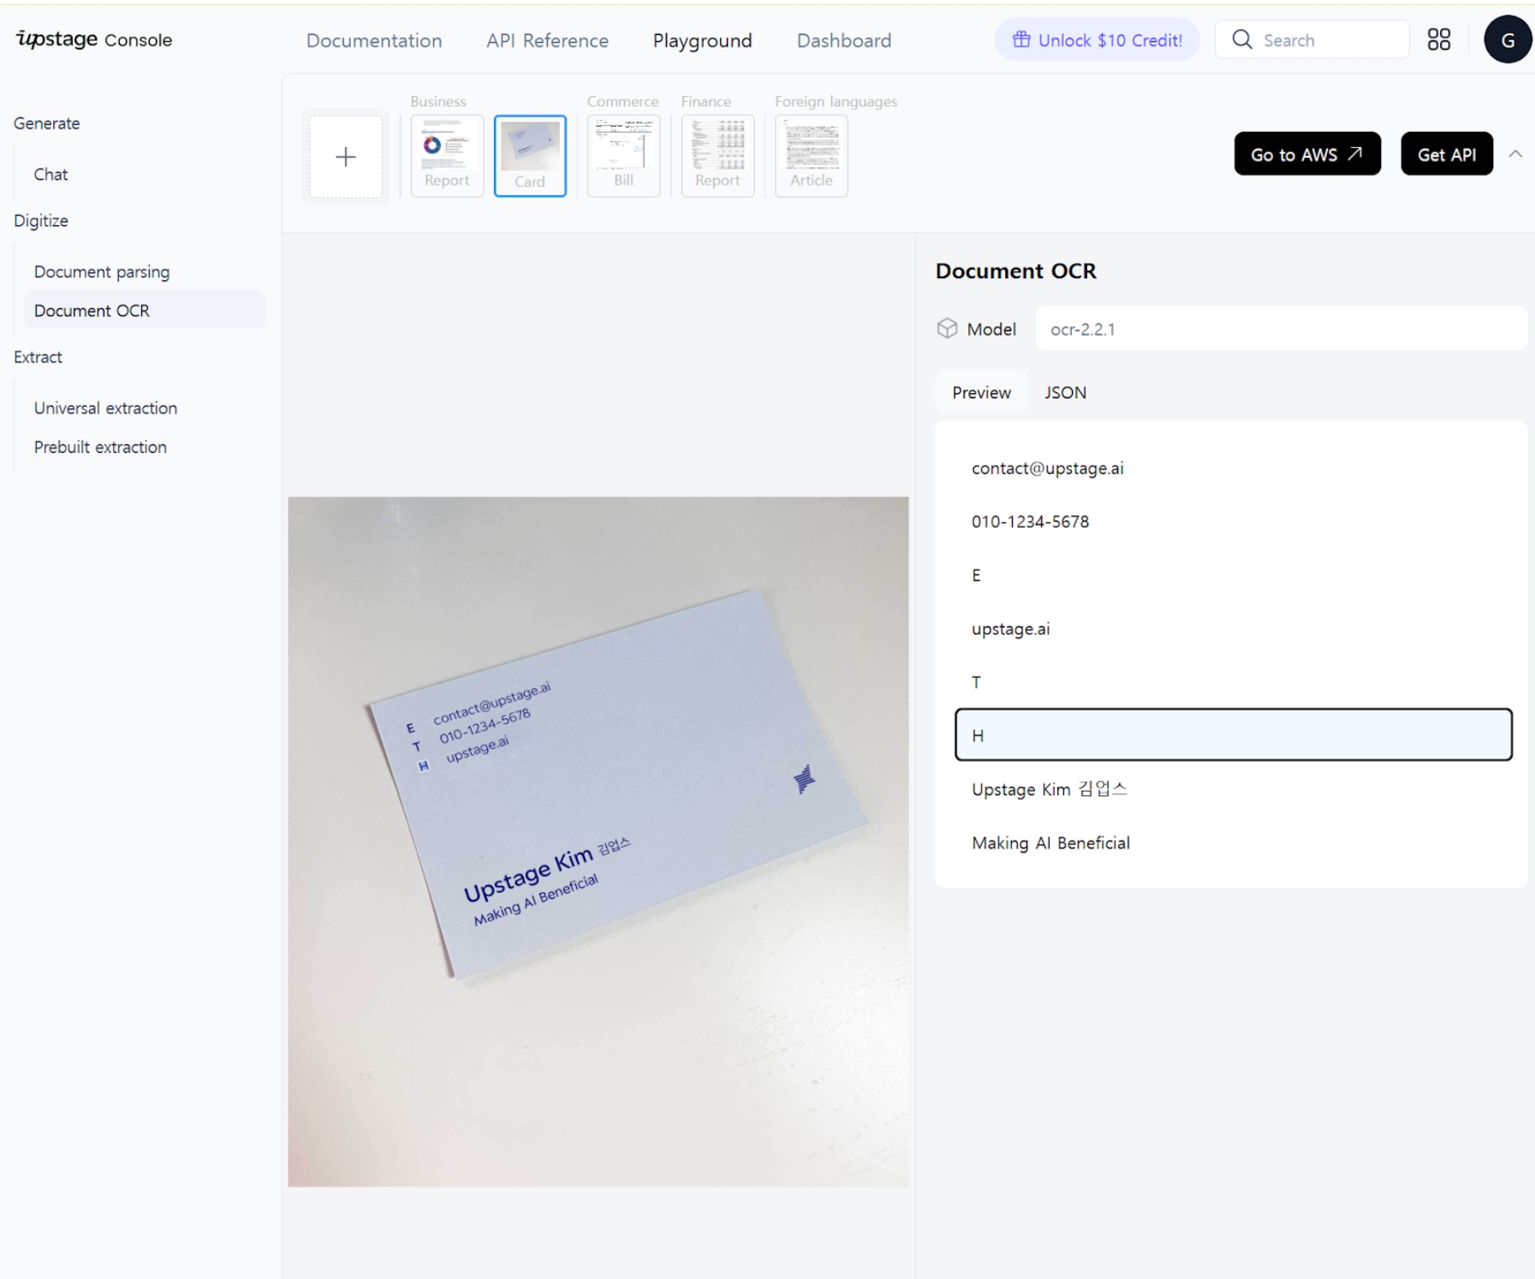
Task: Open Prebuilt extraction in the sidebar
Action: pos(100,447)
